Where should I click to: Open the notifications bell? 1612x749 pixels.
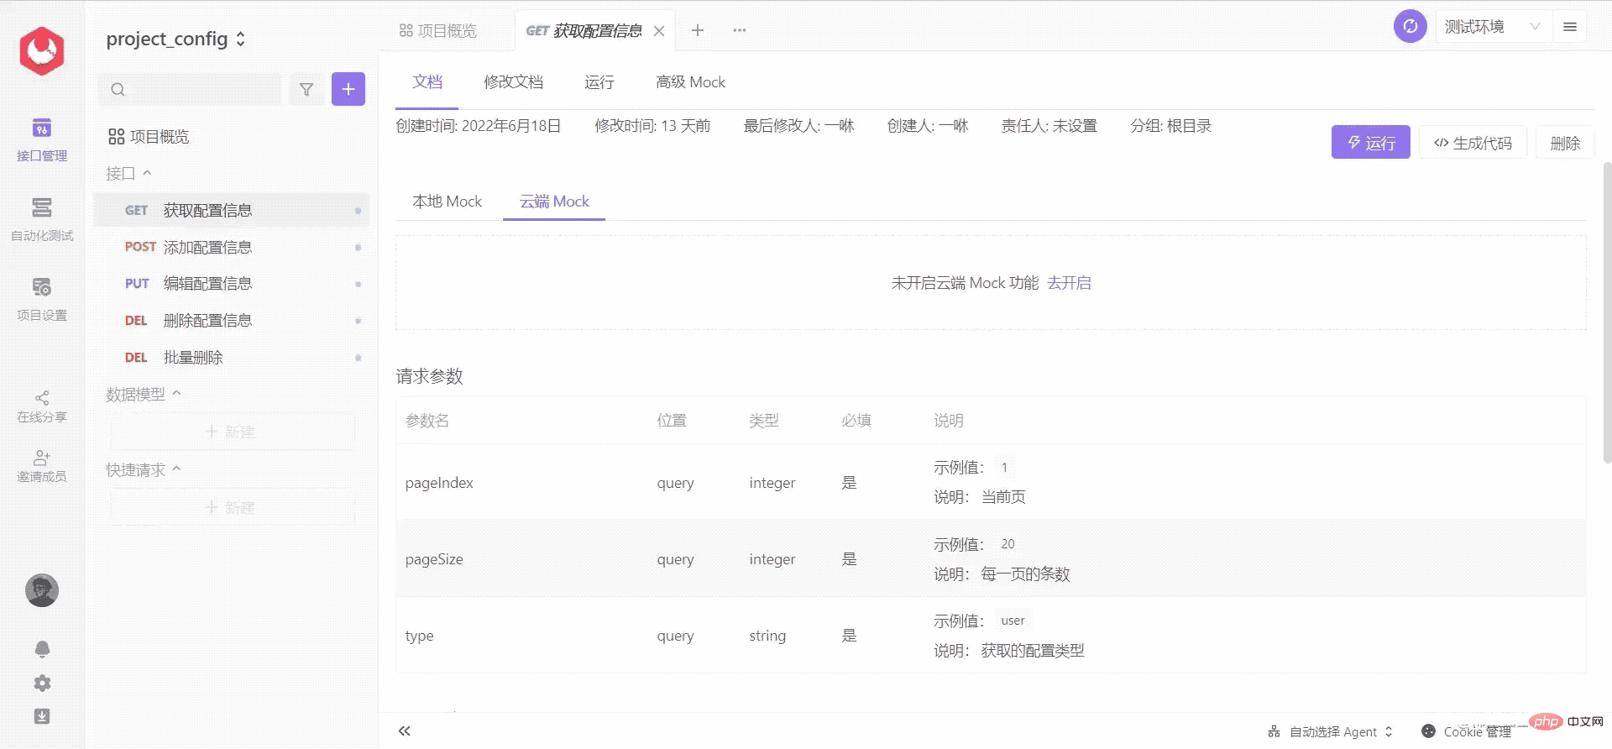click(x=42, y=649)
